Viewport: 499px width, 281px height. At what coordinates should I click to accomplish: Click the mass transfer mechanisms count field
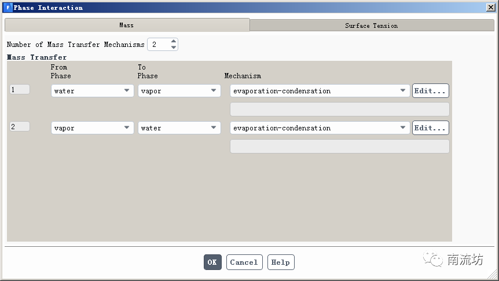[x=158, y=45]
